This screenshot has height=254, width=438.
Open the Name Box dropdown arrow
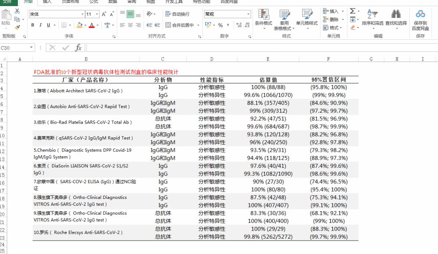click(32, 48)
